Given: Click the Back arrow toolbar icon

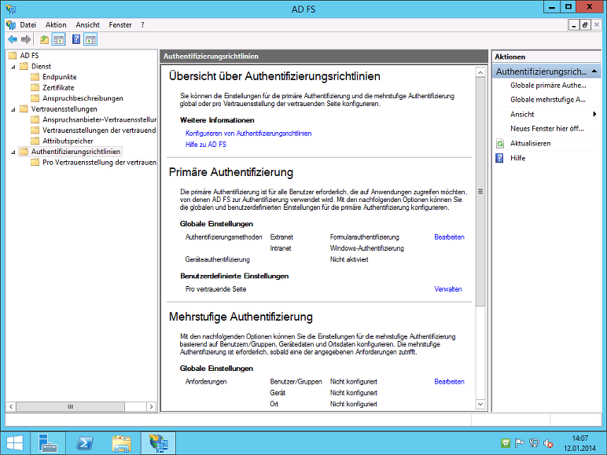Looking at the screenshot, I should (x=13, y=39).
